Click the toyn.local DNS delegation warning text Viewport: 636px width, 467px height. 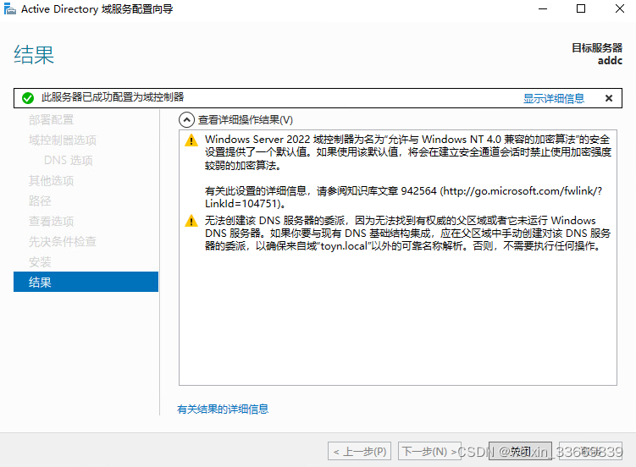tap(407, 233)
